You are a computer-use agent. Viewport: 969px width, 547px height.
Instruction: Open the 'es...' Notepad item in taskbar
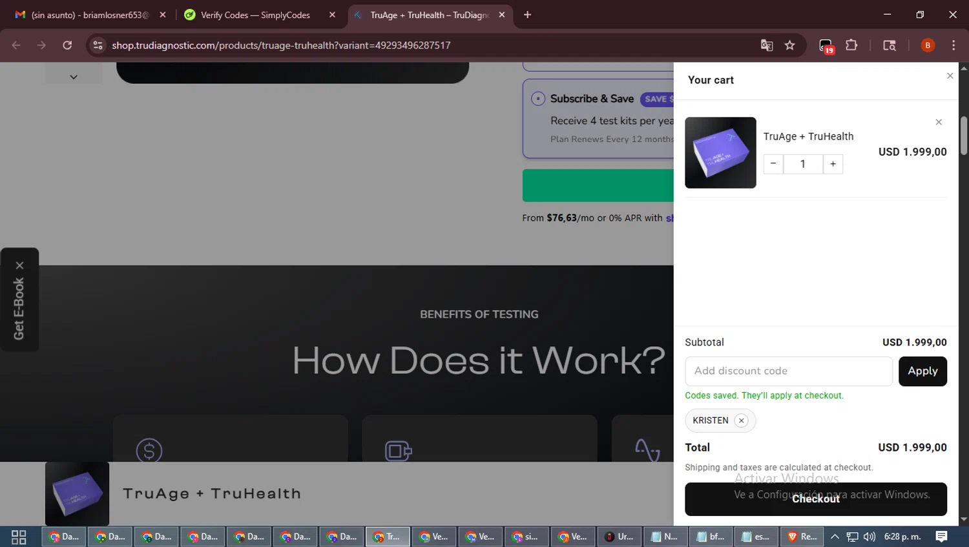pos(756,537)
